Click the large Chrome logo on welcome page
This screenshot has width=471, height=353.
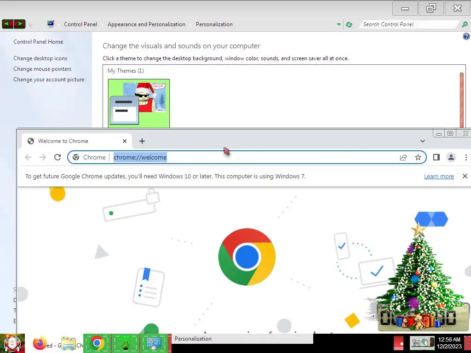247,257
